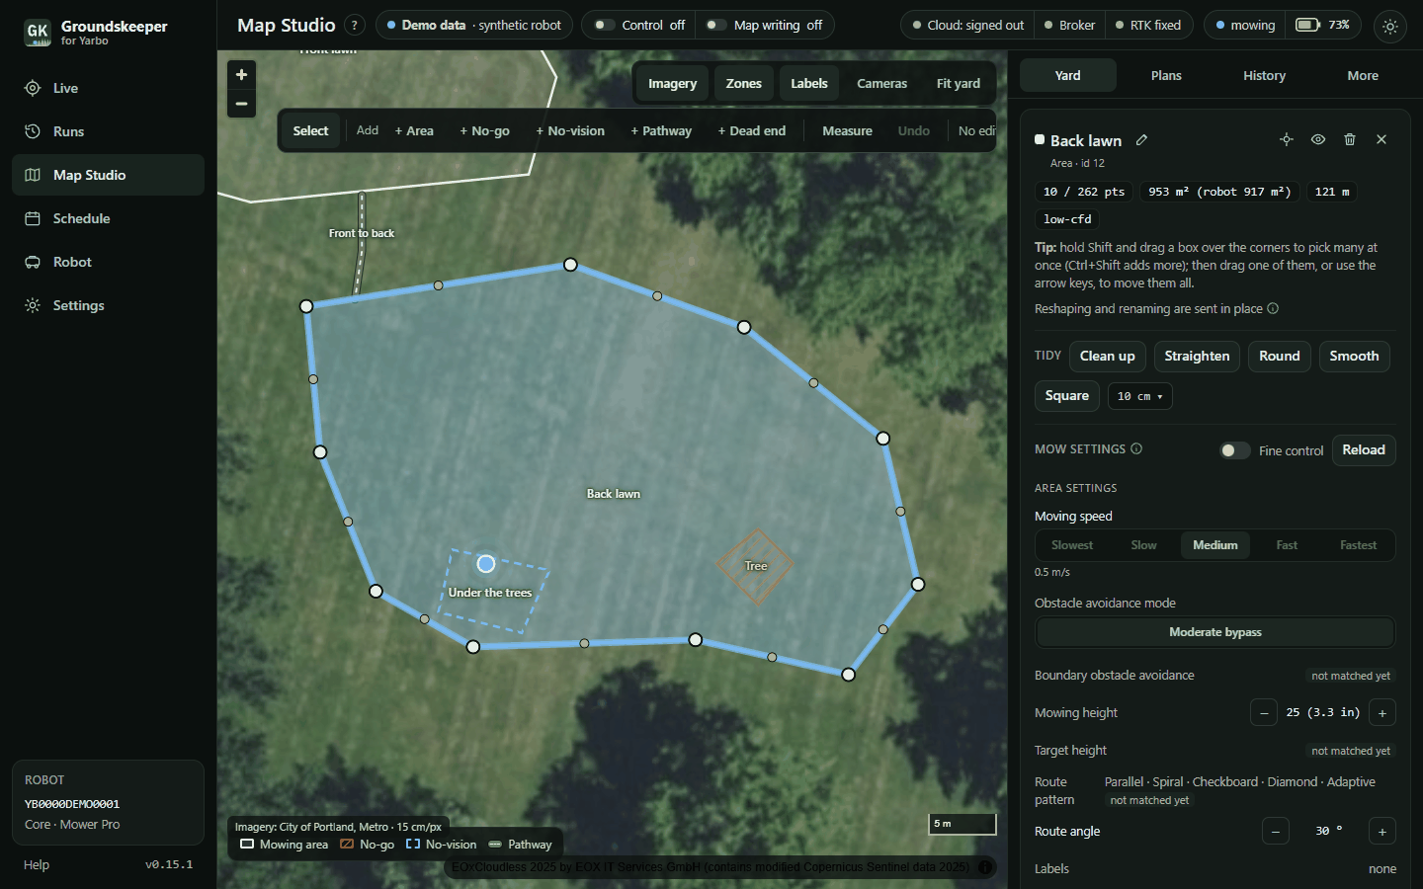
Task: Open the Help link
Action: (x=37, y=864)
